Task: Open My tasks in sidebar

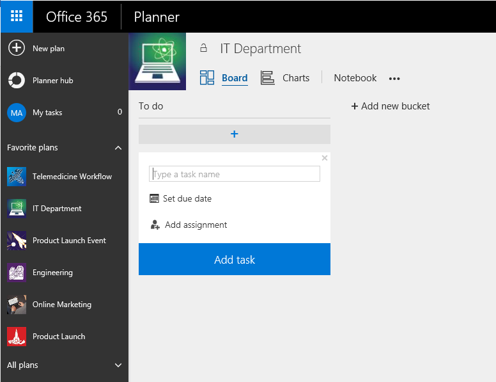Action: click(x=47, y=113)
